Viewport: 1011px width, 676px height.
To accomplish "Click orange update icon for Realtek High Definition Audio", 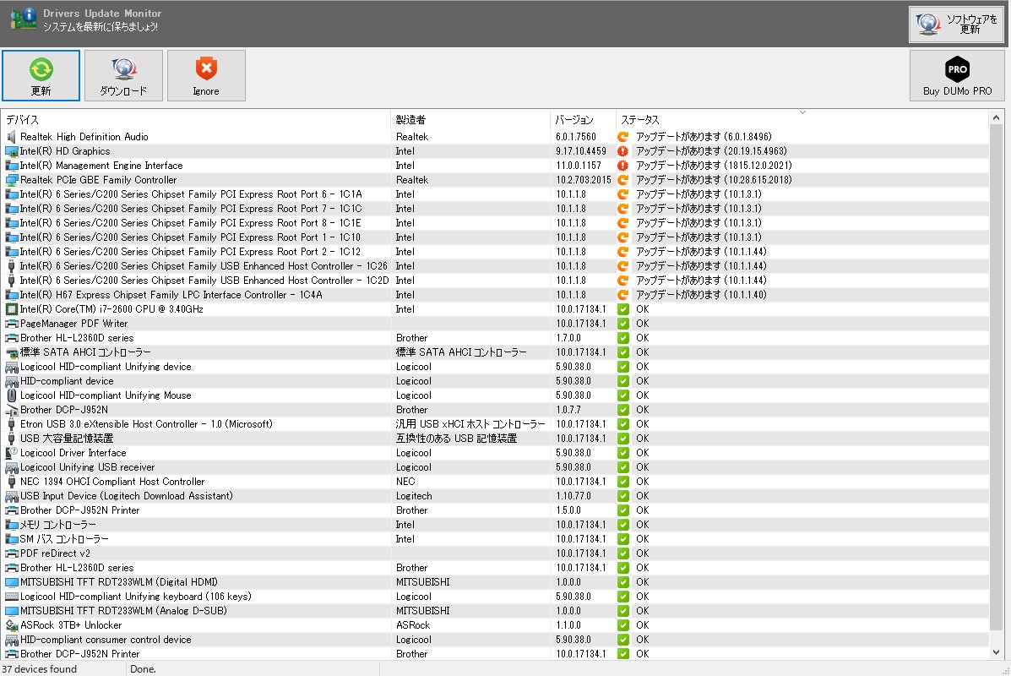I will click(x=623, y=137).
